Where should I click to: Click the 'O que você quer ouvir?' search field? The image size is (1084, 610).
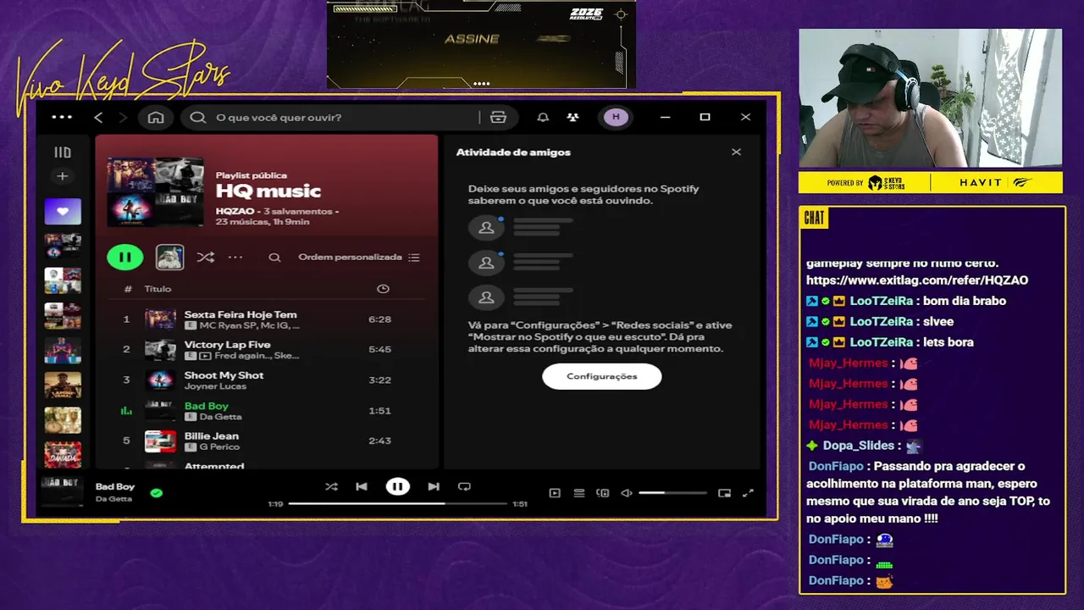(339, 118)
